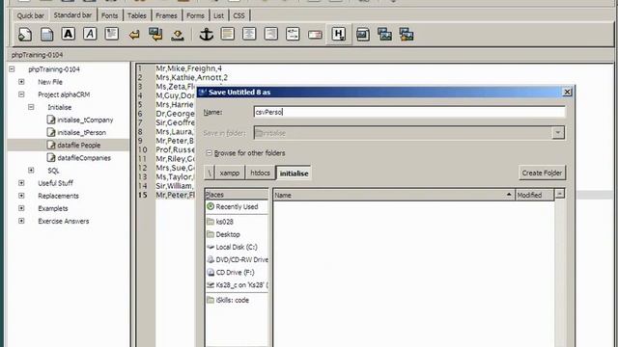Click the QuickStart toolbar icon
The width and height of the screenshot is (618, 347).
25,35
